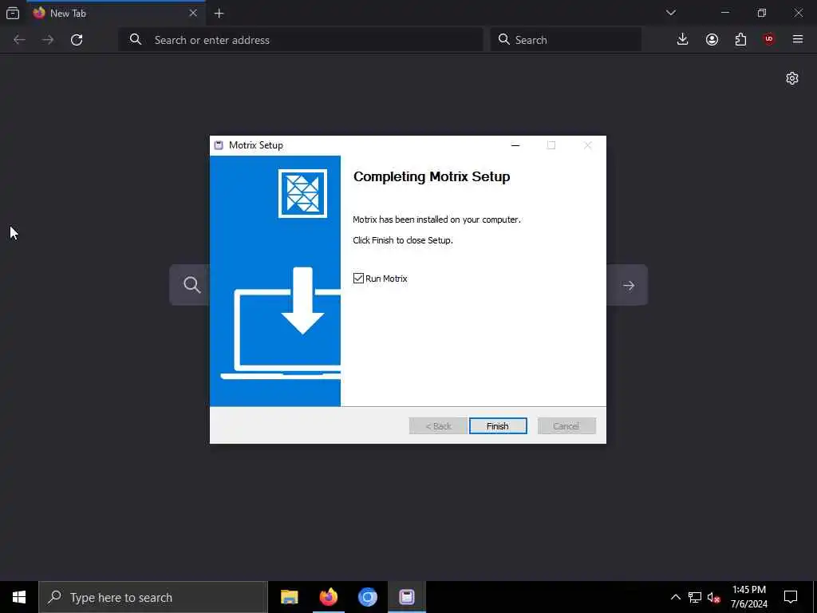Open the muted volume tray icon
The image size is (817, 613).
pyautogui.click(x=714, y=597)
